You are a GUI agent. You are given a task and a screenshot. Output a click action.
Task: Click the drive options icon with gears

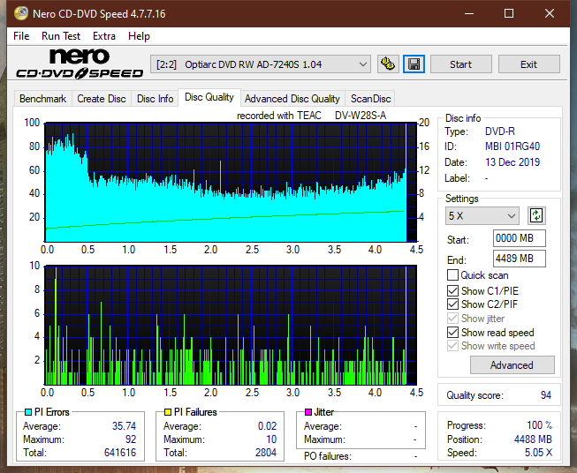coord(388,64)
